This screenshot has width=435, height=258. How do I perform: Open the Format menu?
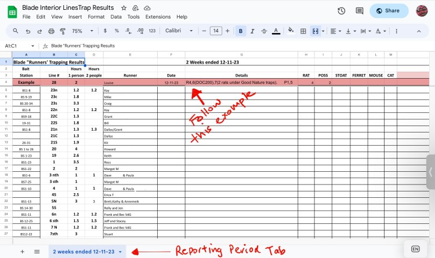[96, 17]
